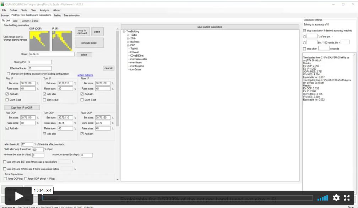
Task: Expand the 100bb tree folder
Action: point(128,35)
